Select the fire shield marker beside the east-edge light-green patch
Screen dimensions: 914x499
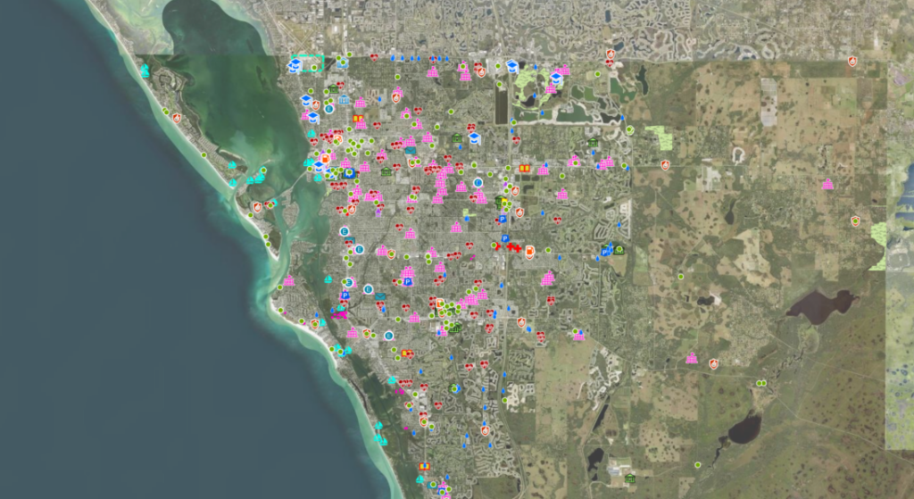tap(855, 221)
